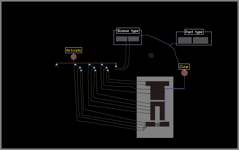Image resolution: width=239 pixels, height=150 pixels.
Task: Click the red Clear circle button
Action: (x=184, y=73)
